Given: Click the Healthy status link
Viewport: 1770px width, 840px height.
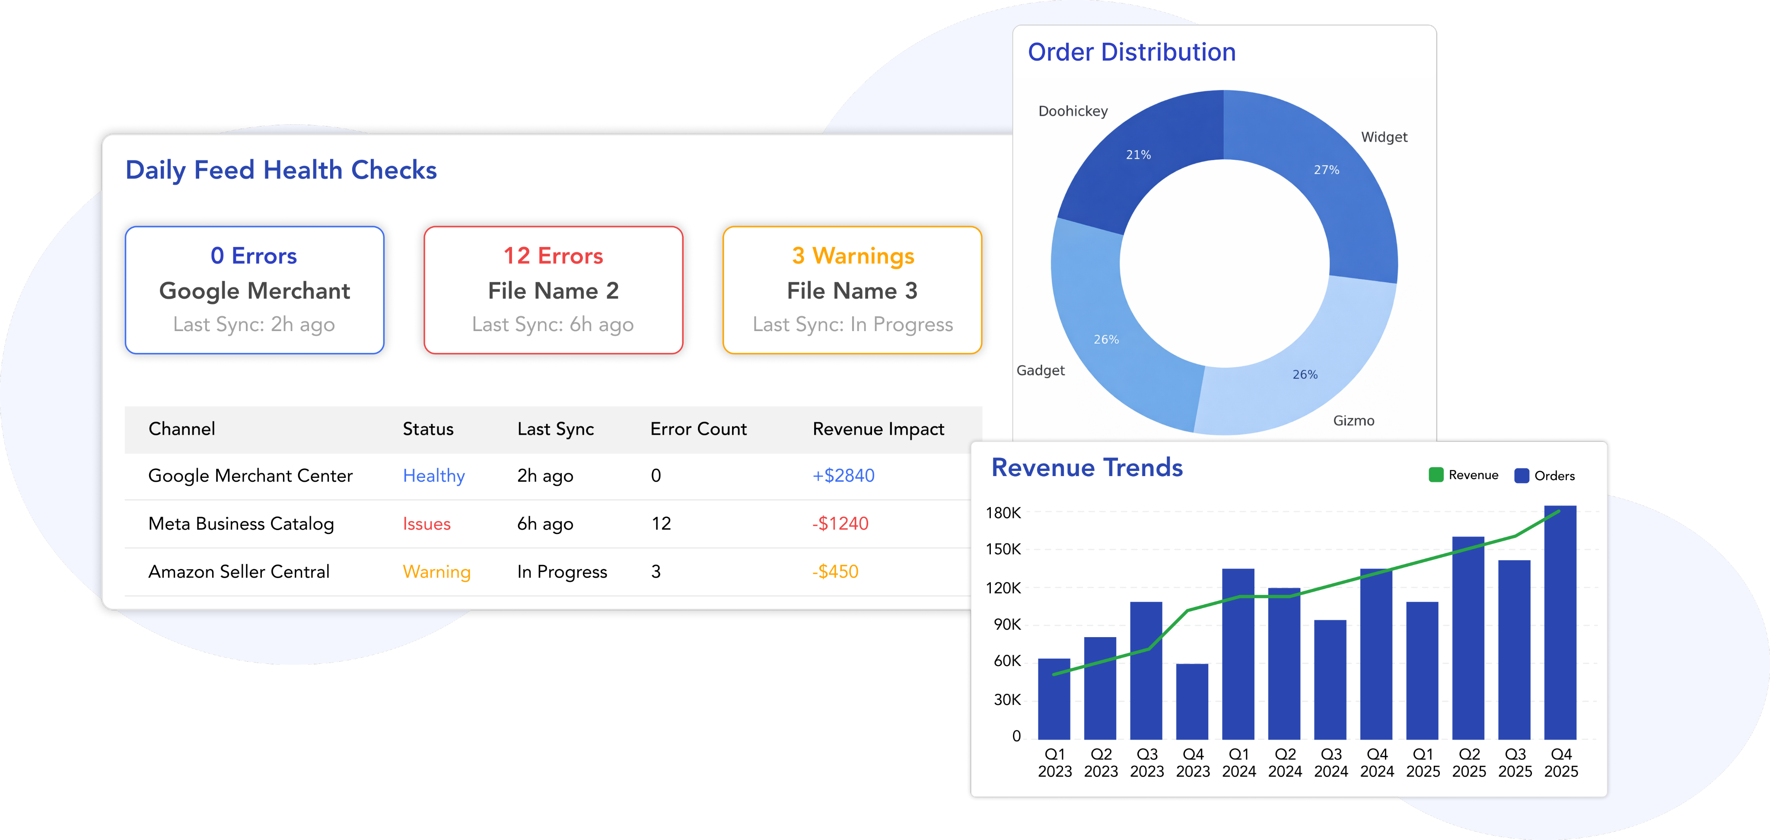Looking at the screenshot, I should pos(433,476).
